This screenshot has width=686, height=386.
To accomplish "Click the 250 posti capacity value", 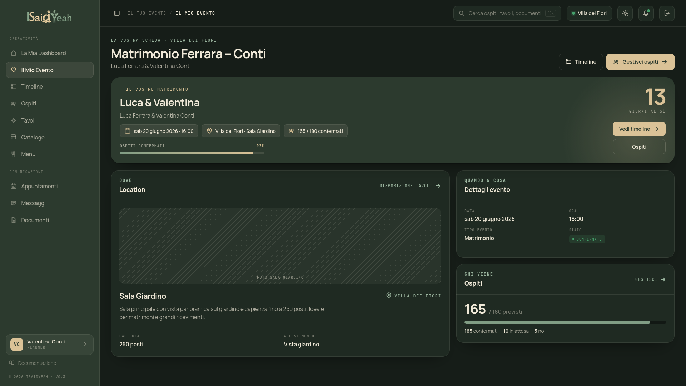I will coord(131,344).
